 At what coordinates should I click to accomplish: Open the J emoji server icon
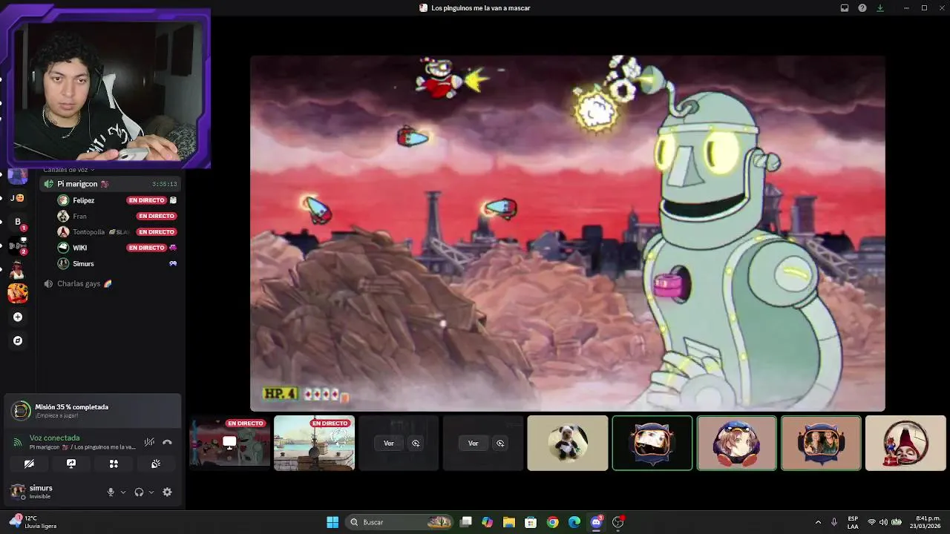pos(18,198)
